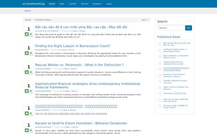Image resolution: width=217 pixels, height=135 pixels.
Task: Click the Go search button
Action: 188,28
